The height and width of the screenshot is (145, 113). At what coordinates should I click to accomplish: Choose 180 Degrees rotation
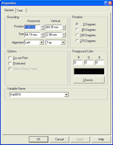point(77,35)
